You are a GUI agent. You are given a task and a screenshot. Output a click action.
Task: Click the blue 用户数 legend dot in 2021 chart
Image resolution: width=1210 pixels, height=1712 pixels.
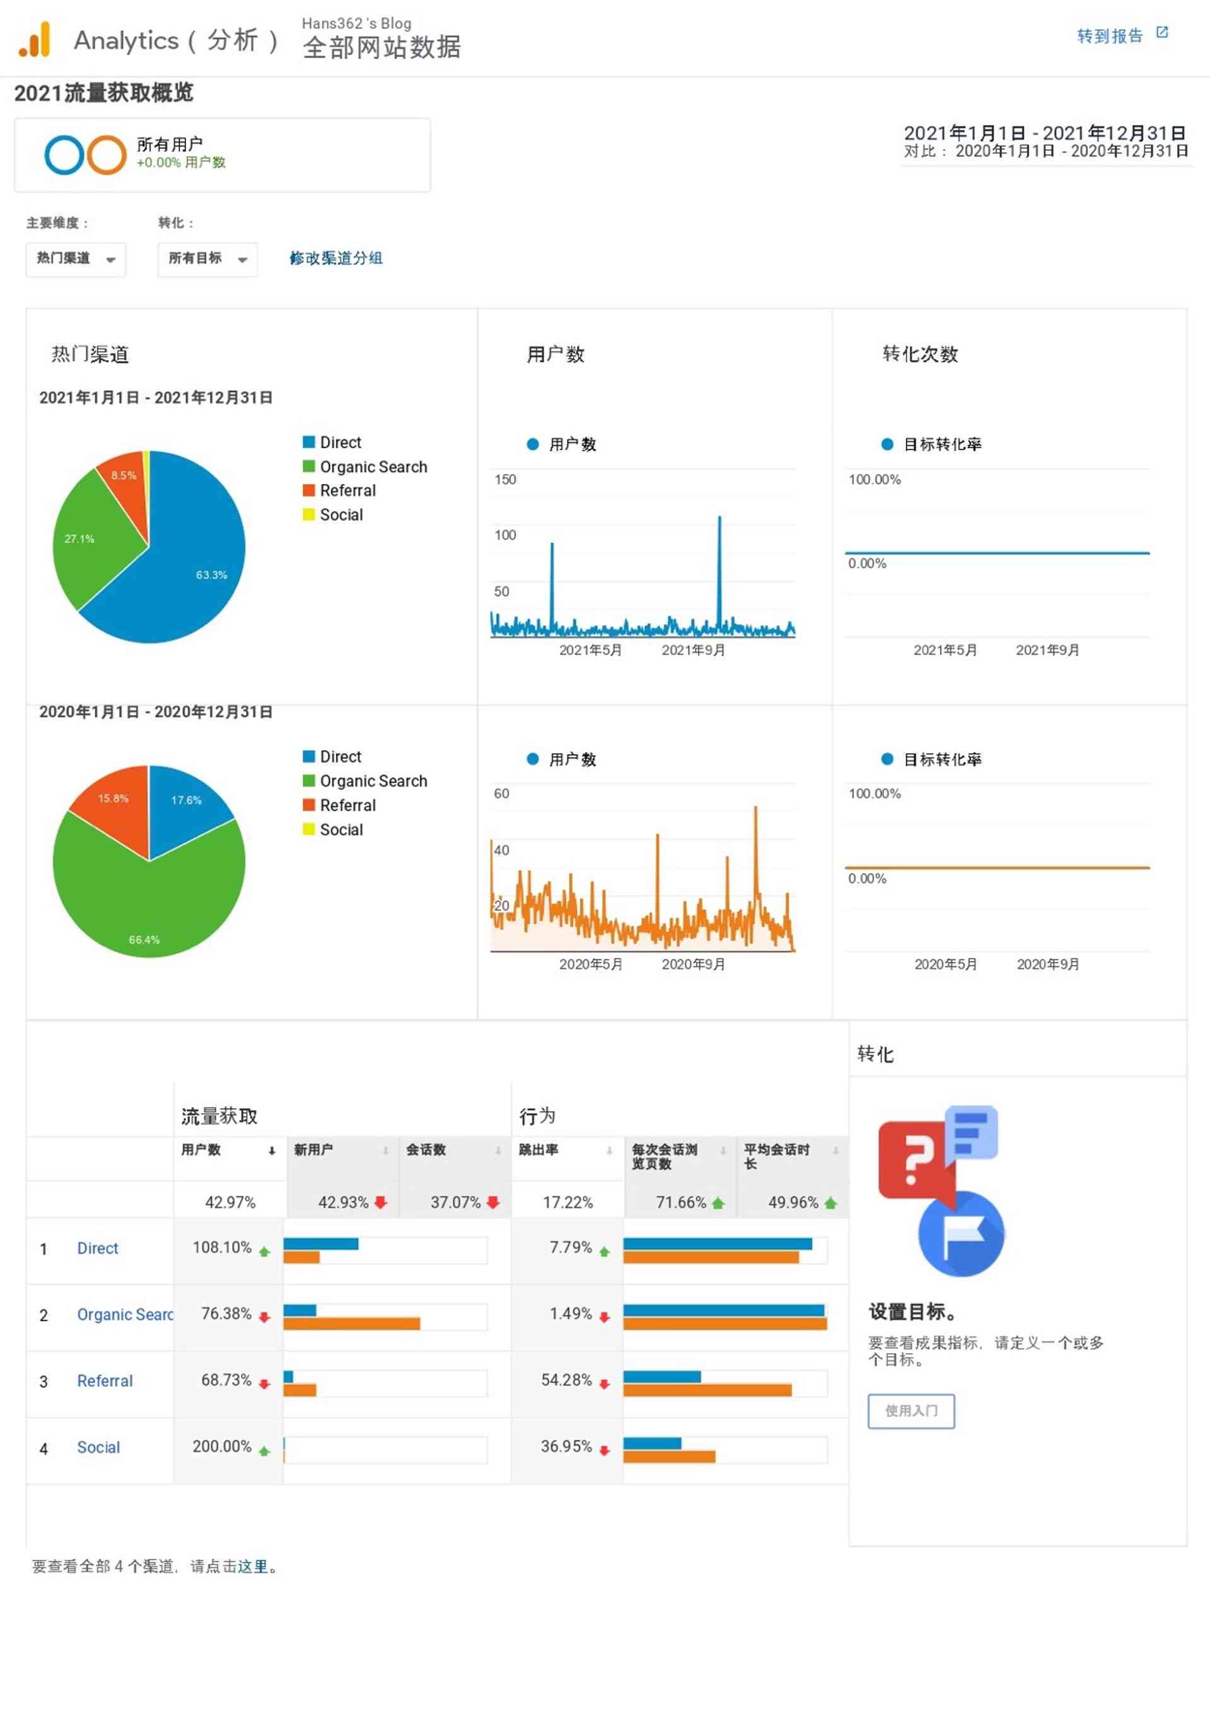click(533, 444)
